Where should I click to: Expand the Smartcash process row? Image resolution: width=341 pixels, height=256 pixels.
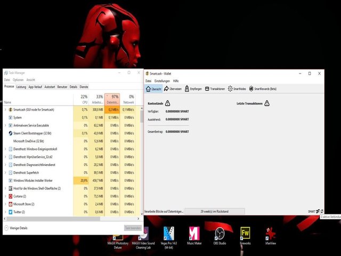pos(5,109)
